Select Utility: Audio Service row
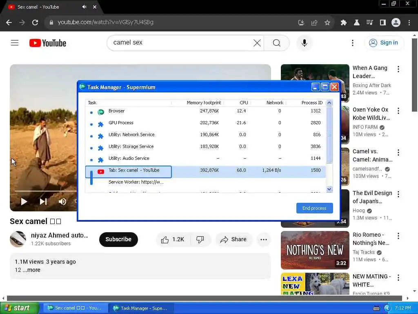The image size is (418, 314). tap(205, 158)
